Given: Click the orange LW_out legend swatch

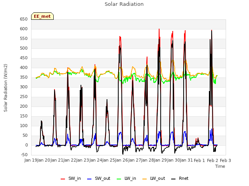Looking at the screenshot, I should click(145, 179).
